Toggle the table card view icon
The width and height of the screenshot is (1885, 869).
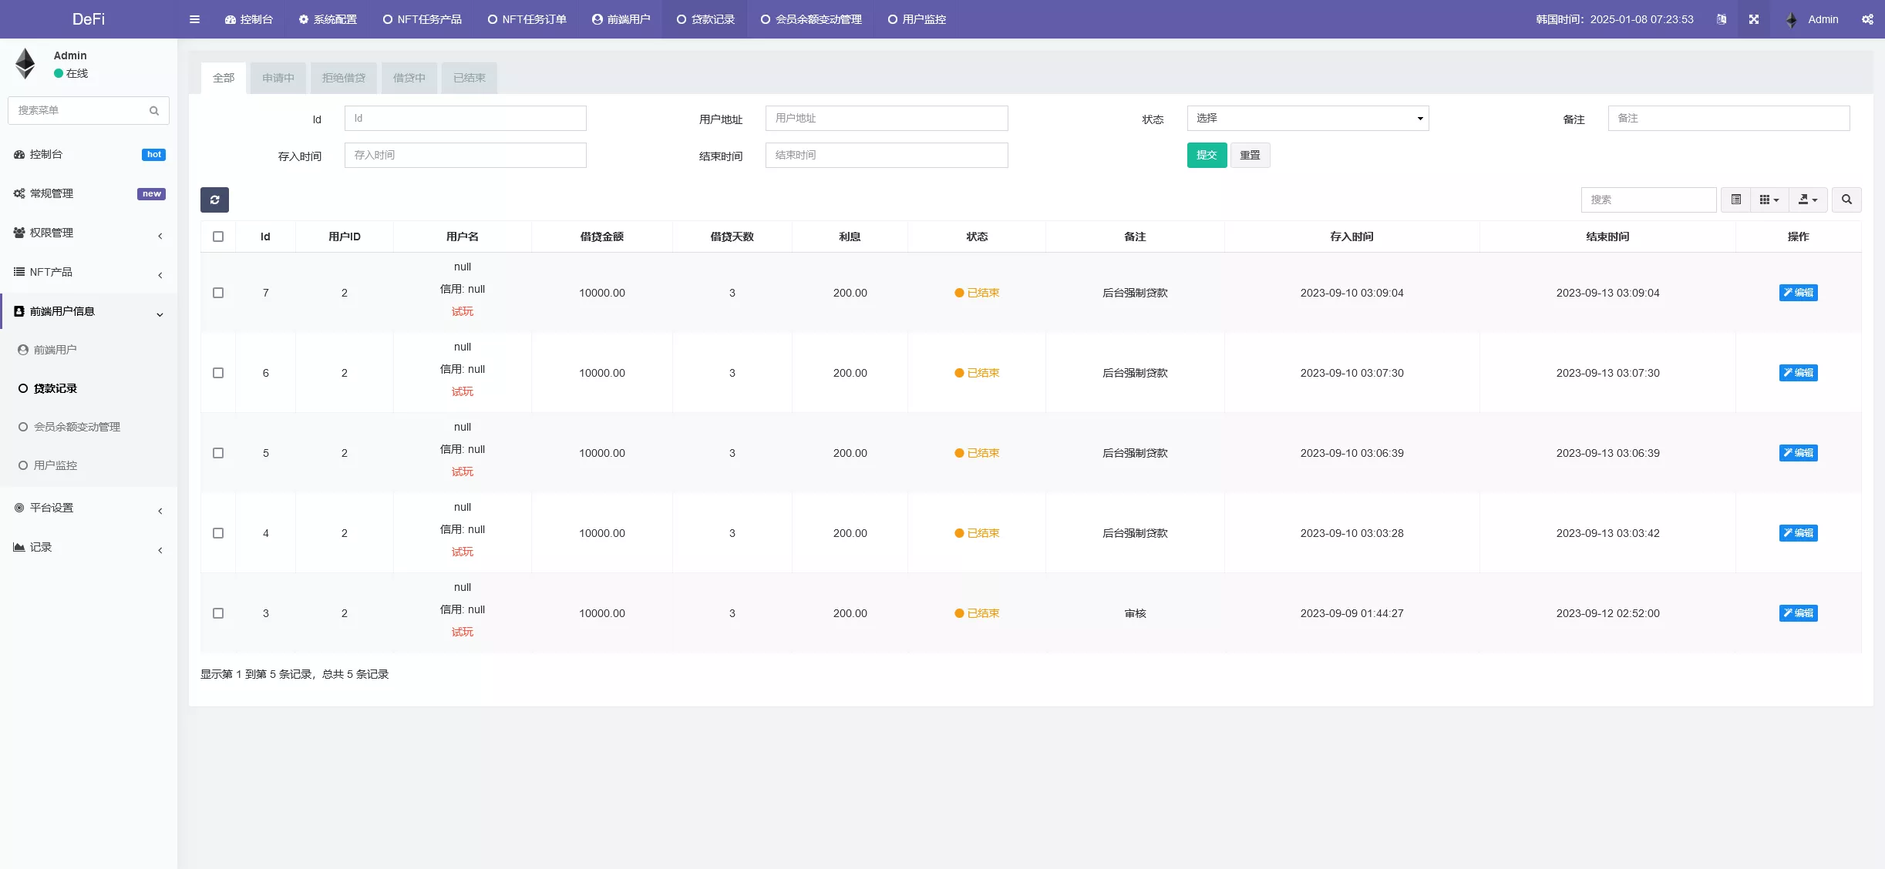click(1736, 200)
